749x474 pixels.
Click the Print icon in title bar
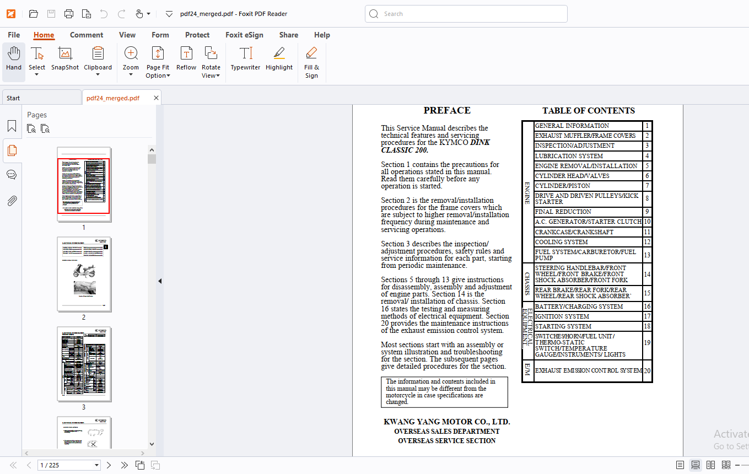point(69,14)
